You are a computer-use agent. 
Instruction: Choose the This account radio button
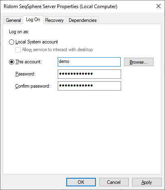click(x=11, y=62)
